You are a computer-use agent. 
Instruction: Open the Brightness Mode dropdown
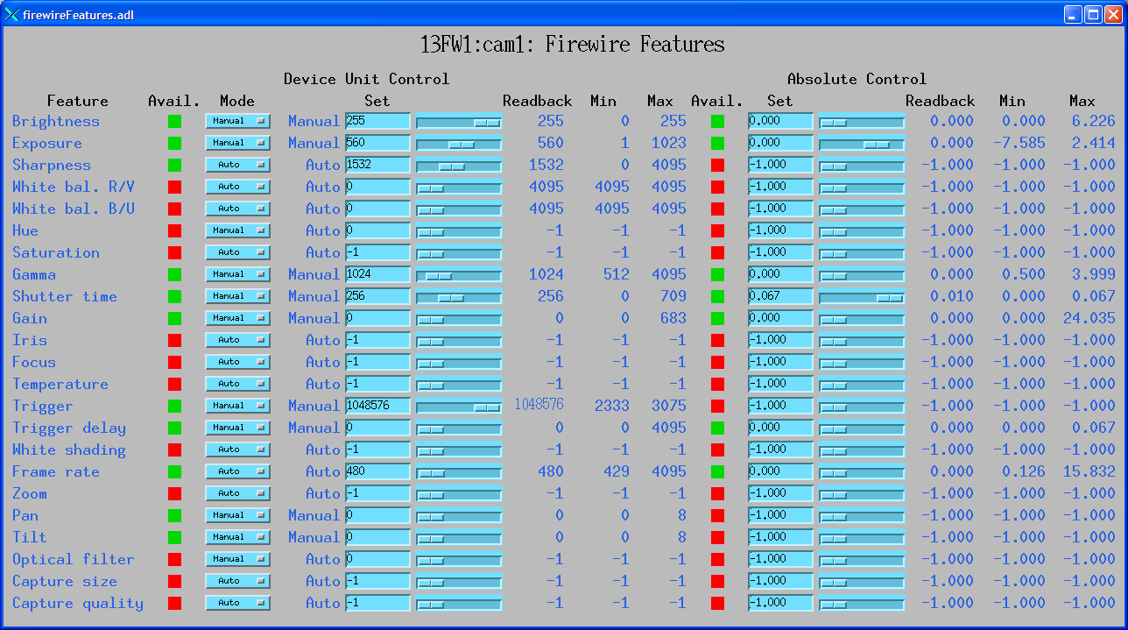236,121
